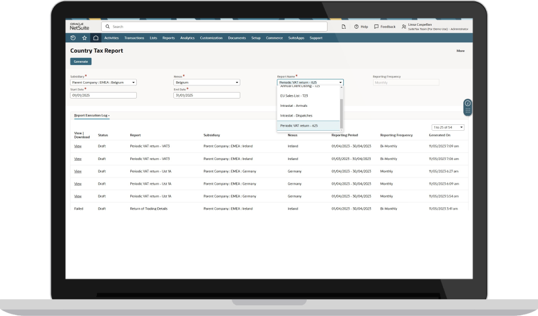Click the info side panel icon
The width and height of the screenshot is (538, 316).
click(467, 103)
